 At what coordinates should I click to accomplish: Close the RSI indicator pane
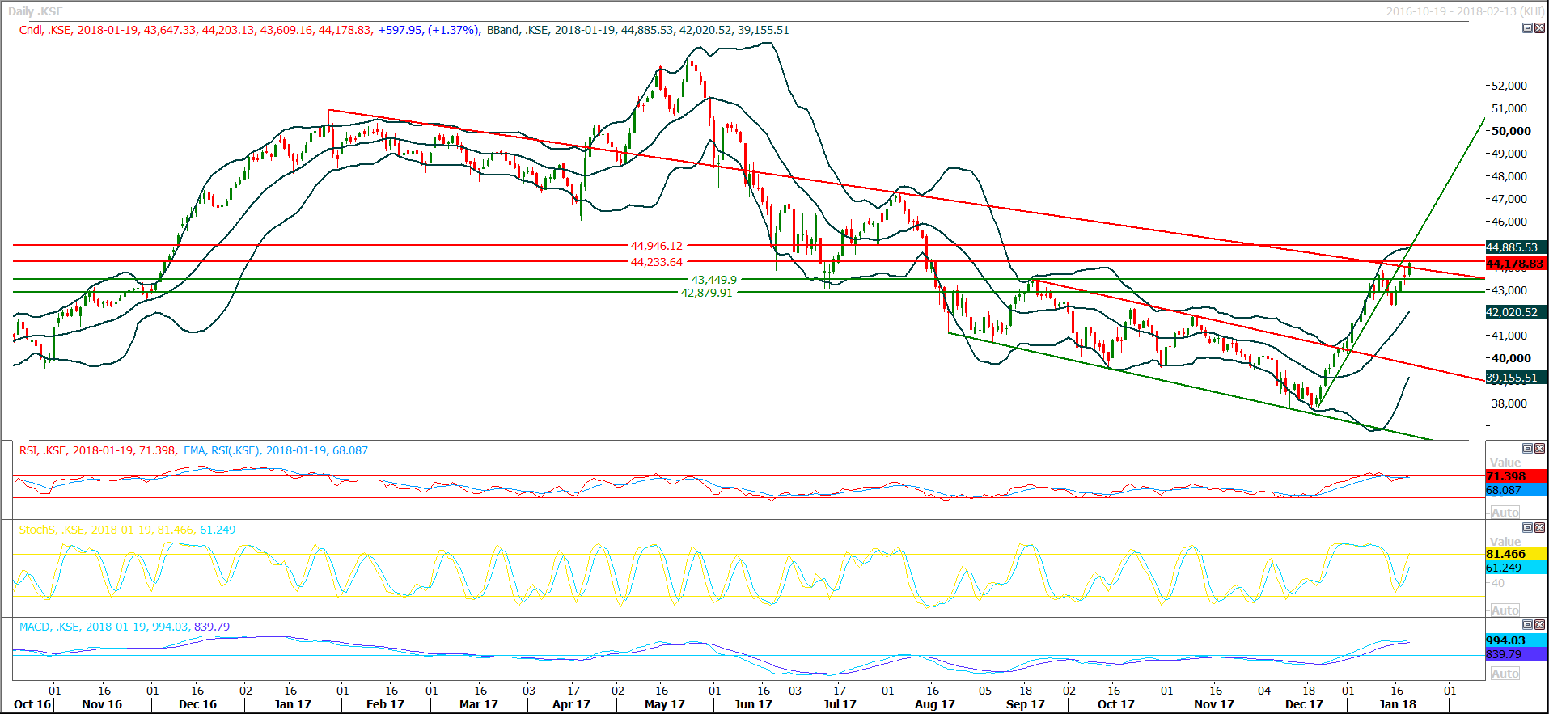(x=1539, y=448)
